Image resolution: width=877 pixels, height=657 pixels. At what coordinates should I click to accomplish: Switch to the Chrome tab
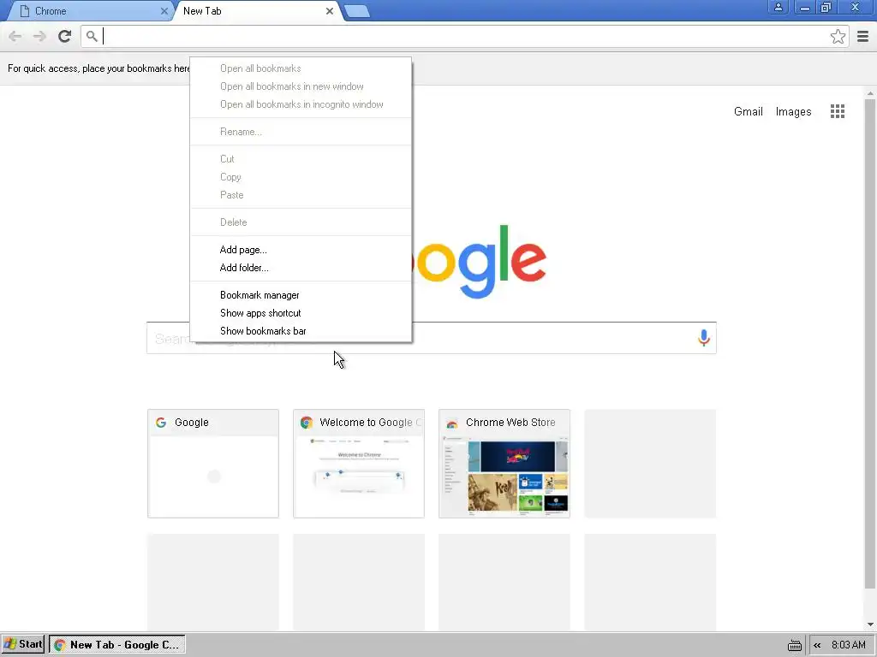(91, 11)
